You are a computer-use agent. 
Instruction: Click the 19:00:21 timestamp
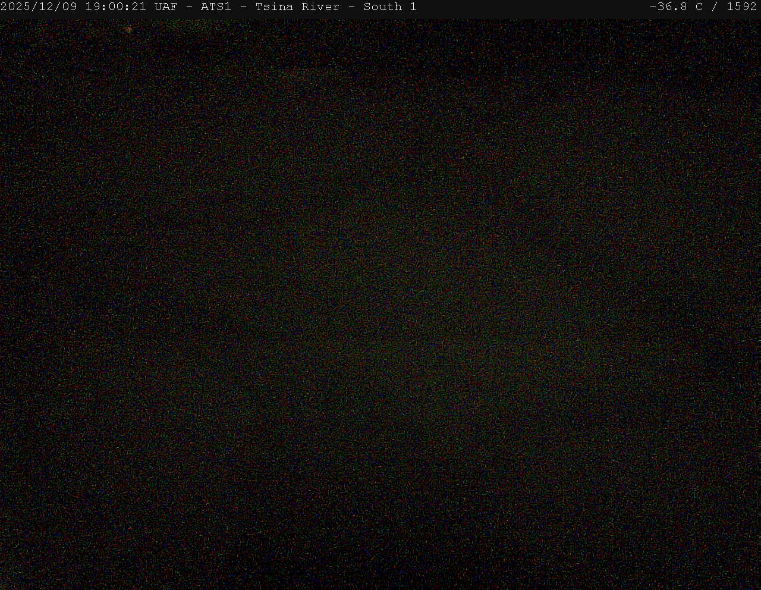pos(115,7)
